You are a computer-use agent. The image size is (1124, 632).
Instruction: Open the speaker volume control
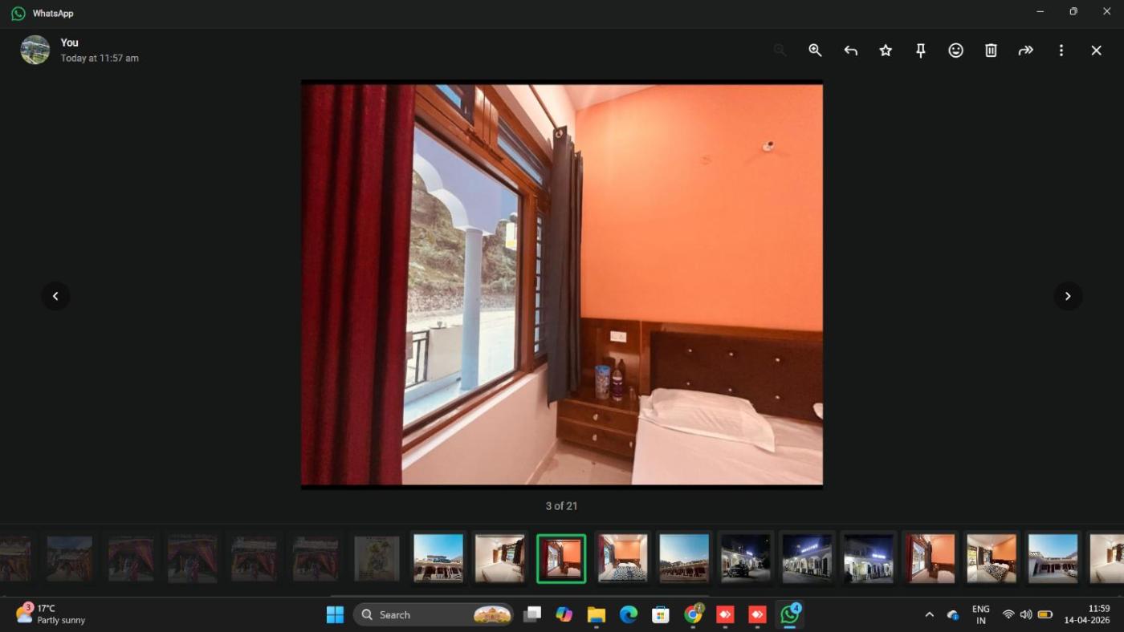[1026, 615]
